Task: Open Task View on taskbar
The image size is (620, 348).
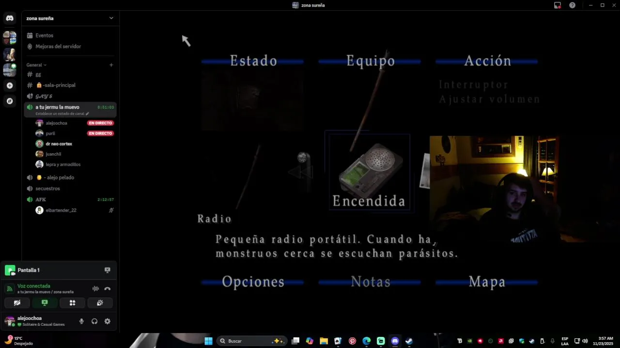Action: [x=295, y=341]
